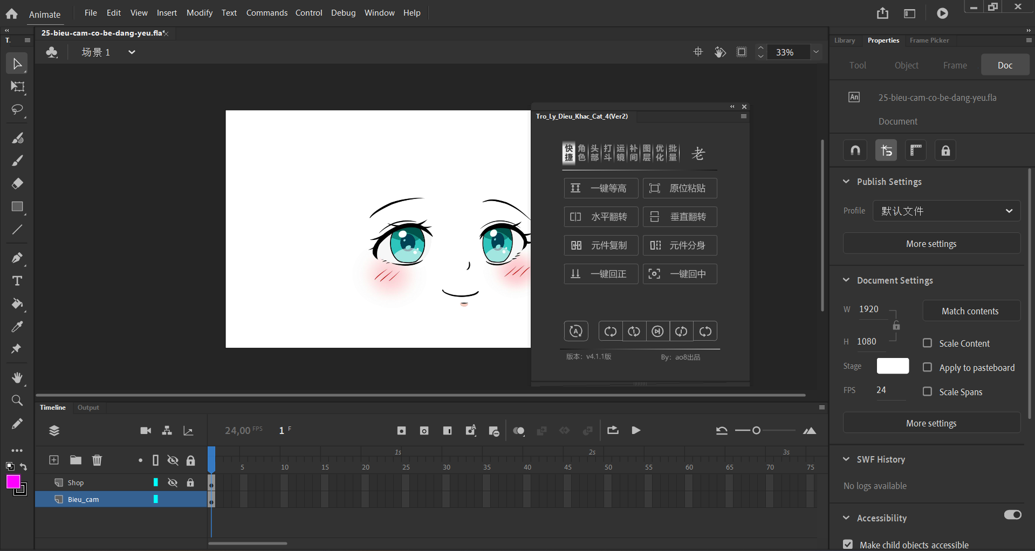The image size is (1035, 551).
Task: Collapse the Publish Settings section
Action: (x=846, y=182)
